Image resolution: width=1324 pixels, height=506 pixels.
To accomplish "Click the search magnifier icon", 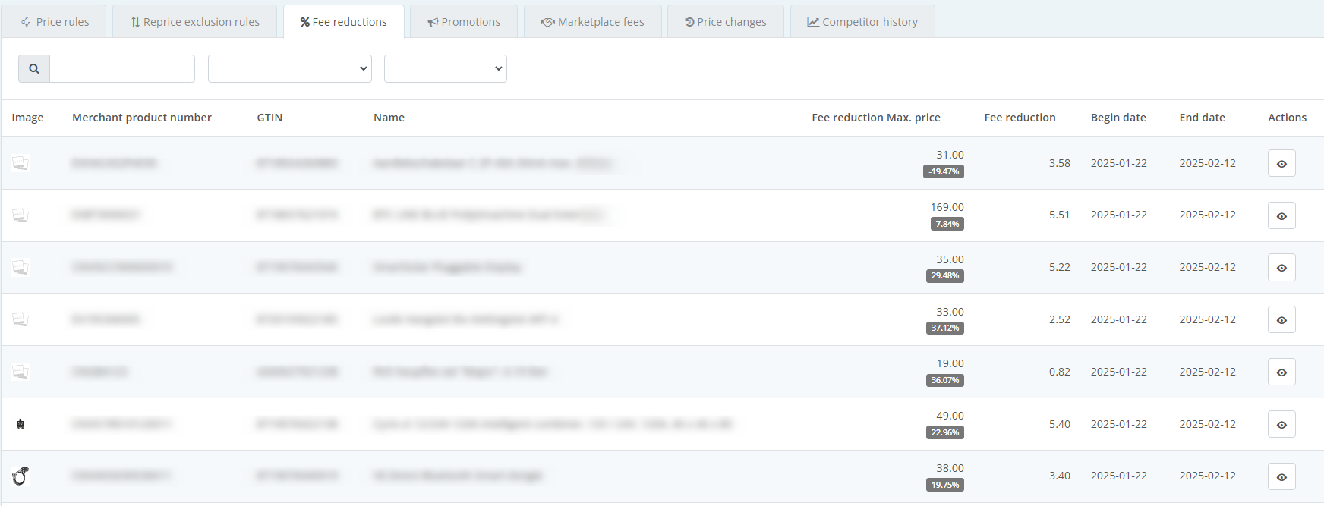I will point(34,68).
